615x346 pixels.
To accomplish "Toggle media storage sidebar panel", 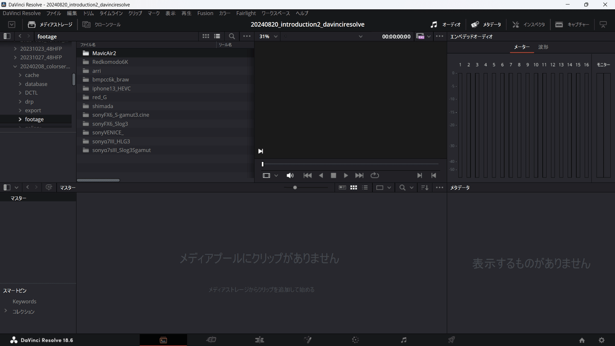I will click(7, 36).
